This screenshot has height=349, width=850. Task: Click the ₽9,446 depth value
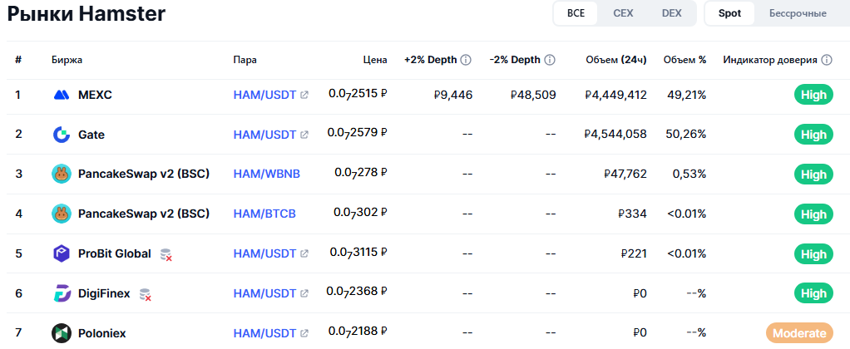click(453, 96)
